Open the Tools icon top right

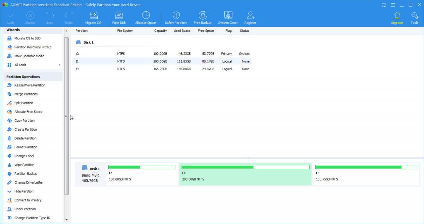point(414,17)
